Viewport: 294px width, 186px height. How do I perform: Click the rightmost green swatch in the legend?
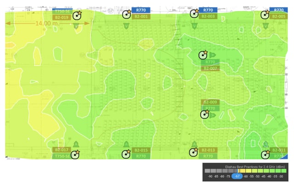coord(284,171)
